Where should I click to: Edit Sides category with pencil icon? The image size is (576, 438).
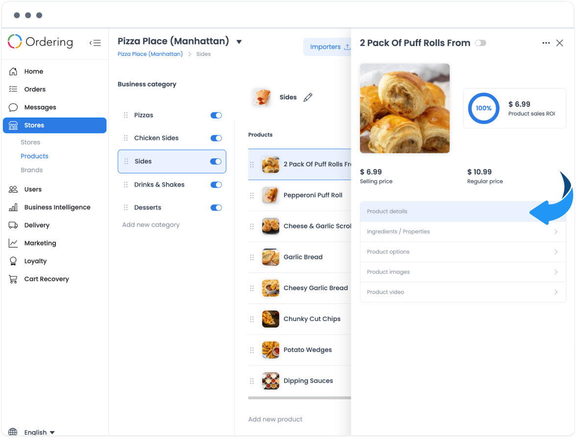coord(308,97)
